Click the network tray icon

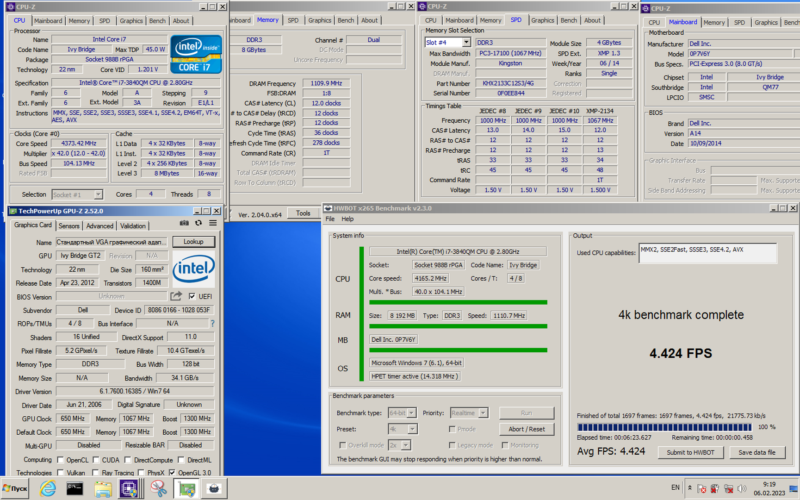[x=728, y=488]
